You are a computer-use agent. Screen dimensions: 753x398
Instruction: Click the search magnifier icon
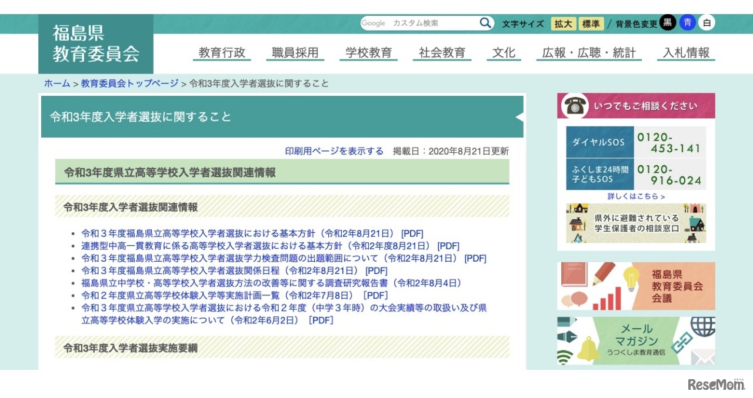[x=485, y=23]
